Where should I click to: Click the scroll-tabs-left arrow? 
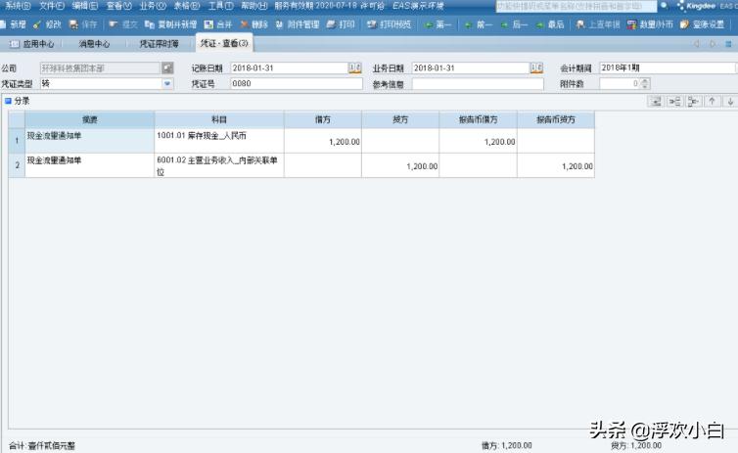pyautogui.click(x=696, y=44)
